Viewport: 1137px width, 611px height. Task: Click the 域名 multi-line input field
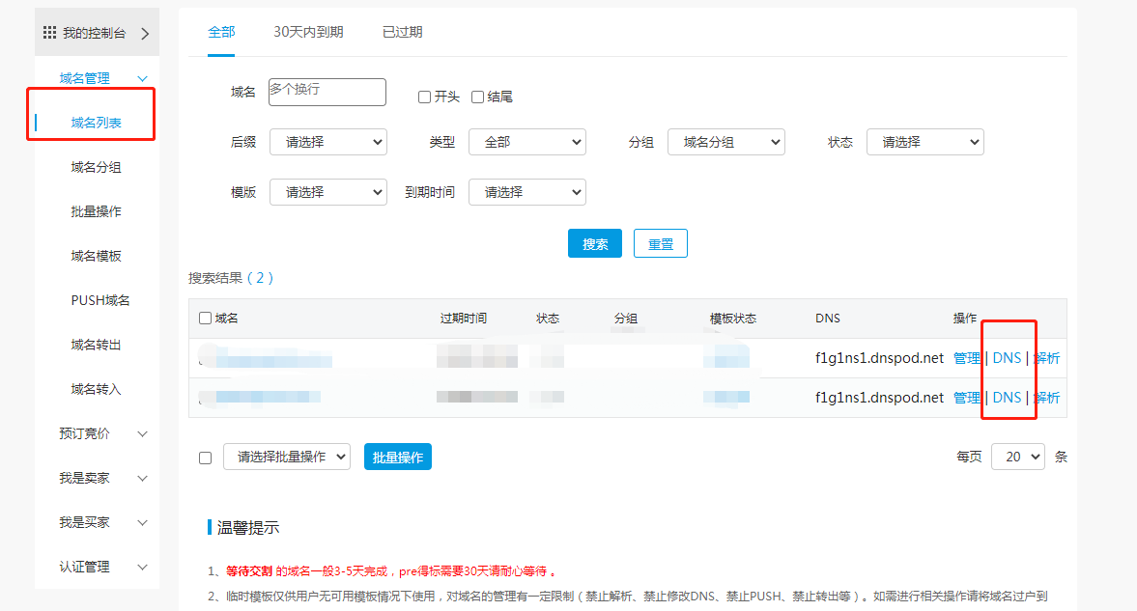tap(327, 92)
